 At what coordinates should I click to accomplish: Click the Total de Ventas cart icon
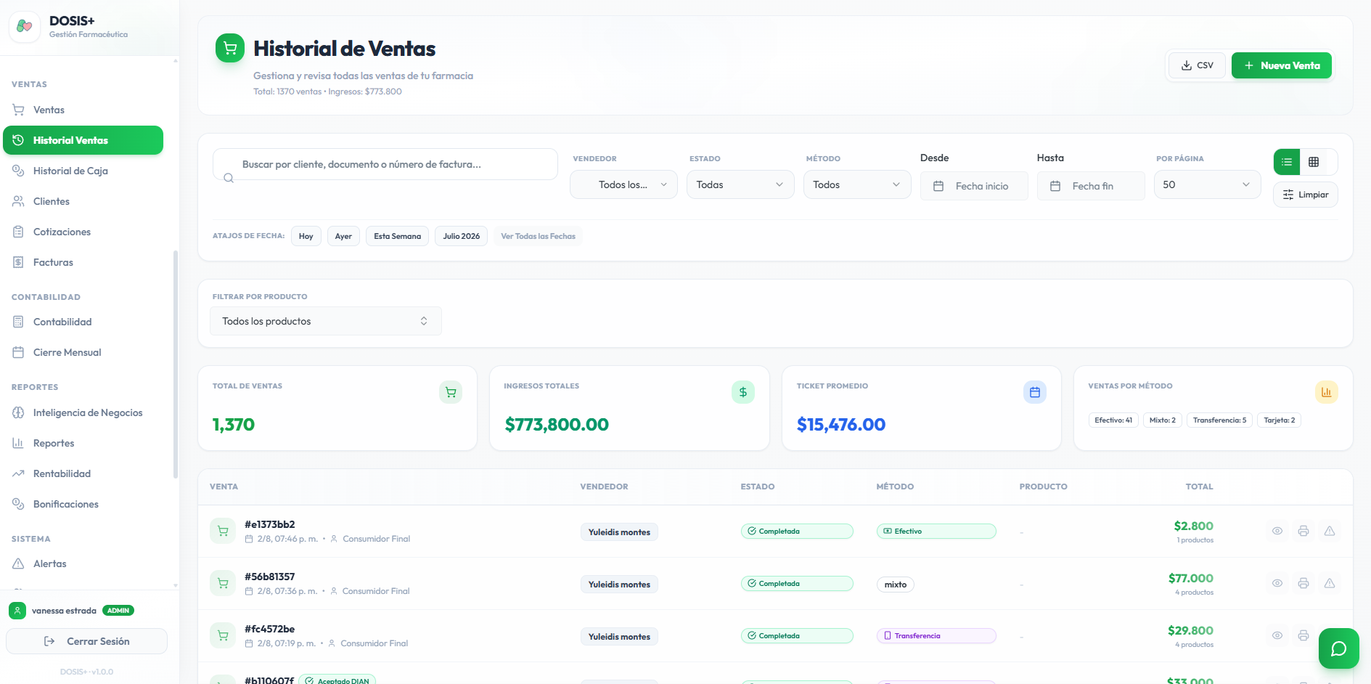click(451, 392)
